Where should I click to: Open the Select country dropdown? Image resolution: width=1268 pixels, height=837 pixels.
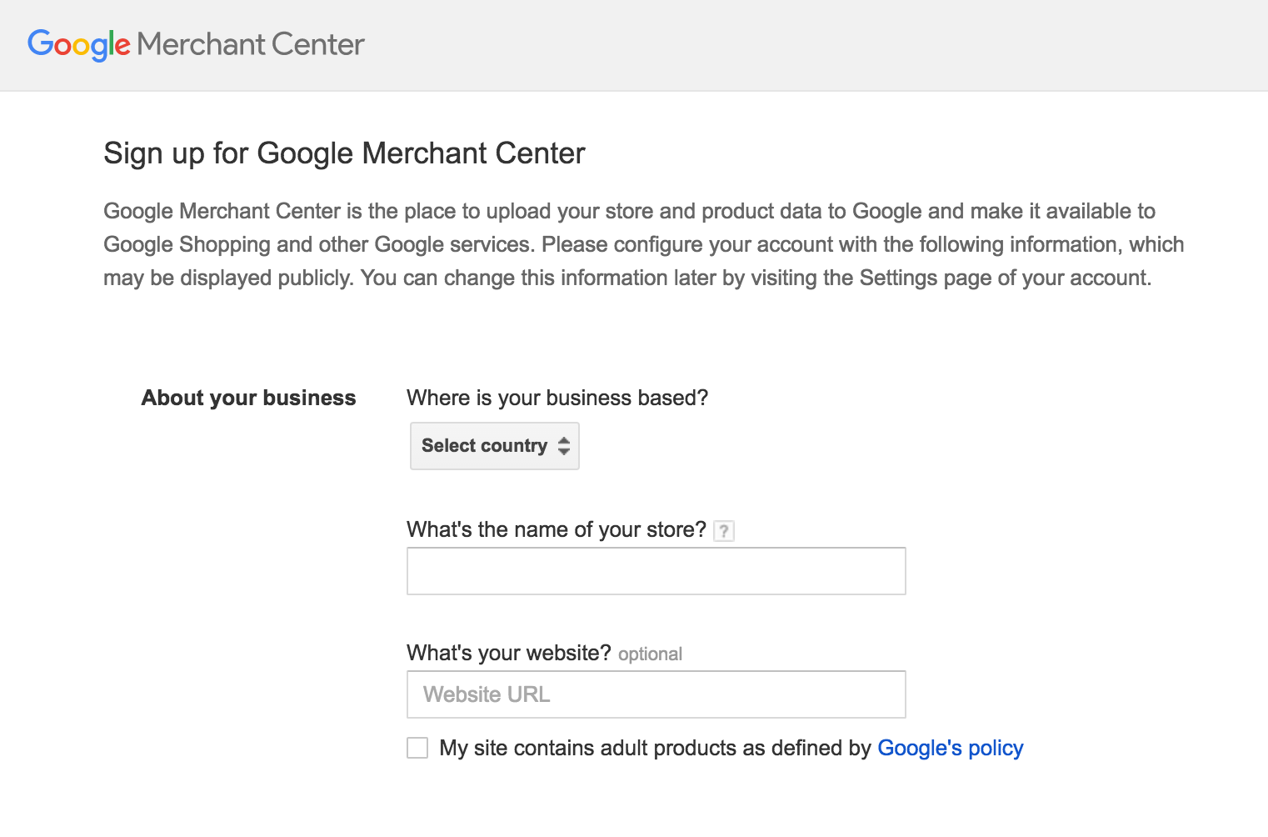pyautogui.click(x=495, y=446)
